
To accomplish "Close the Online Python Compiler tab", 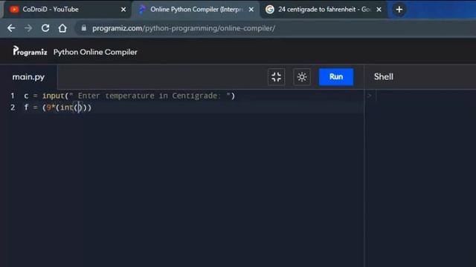I will 251,10.
